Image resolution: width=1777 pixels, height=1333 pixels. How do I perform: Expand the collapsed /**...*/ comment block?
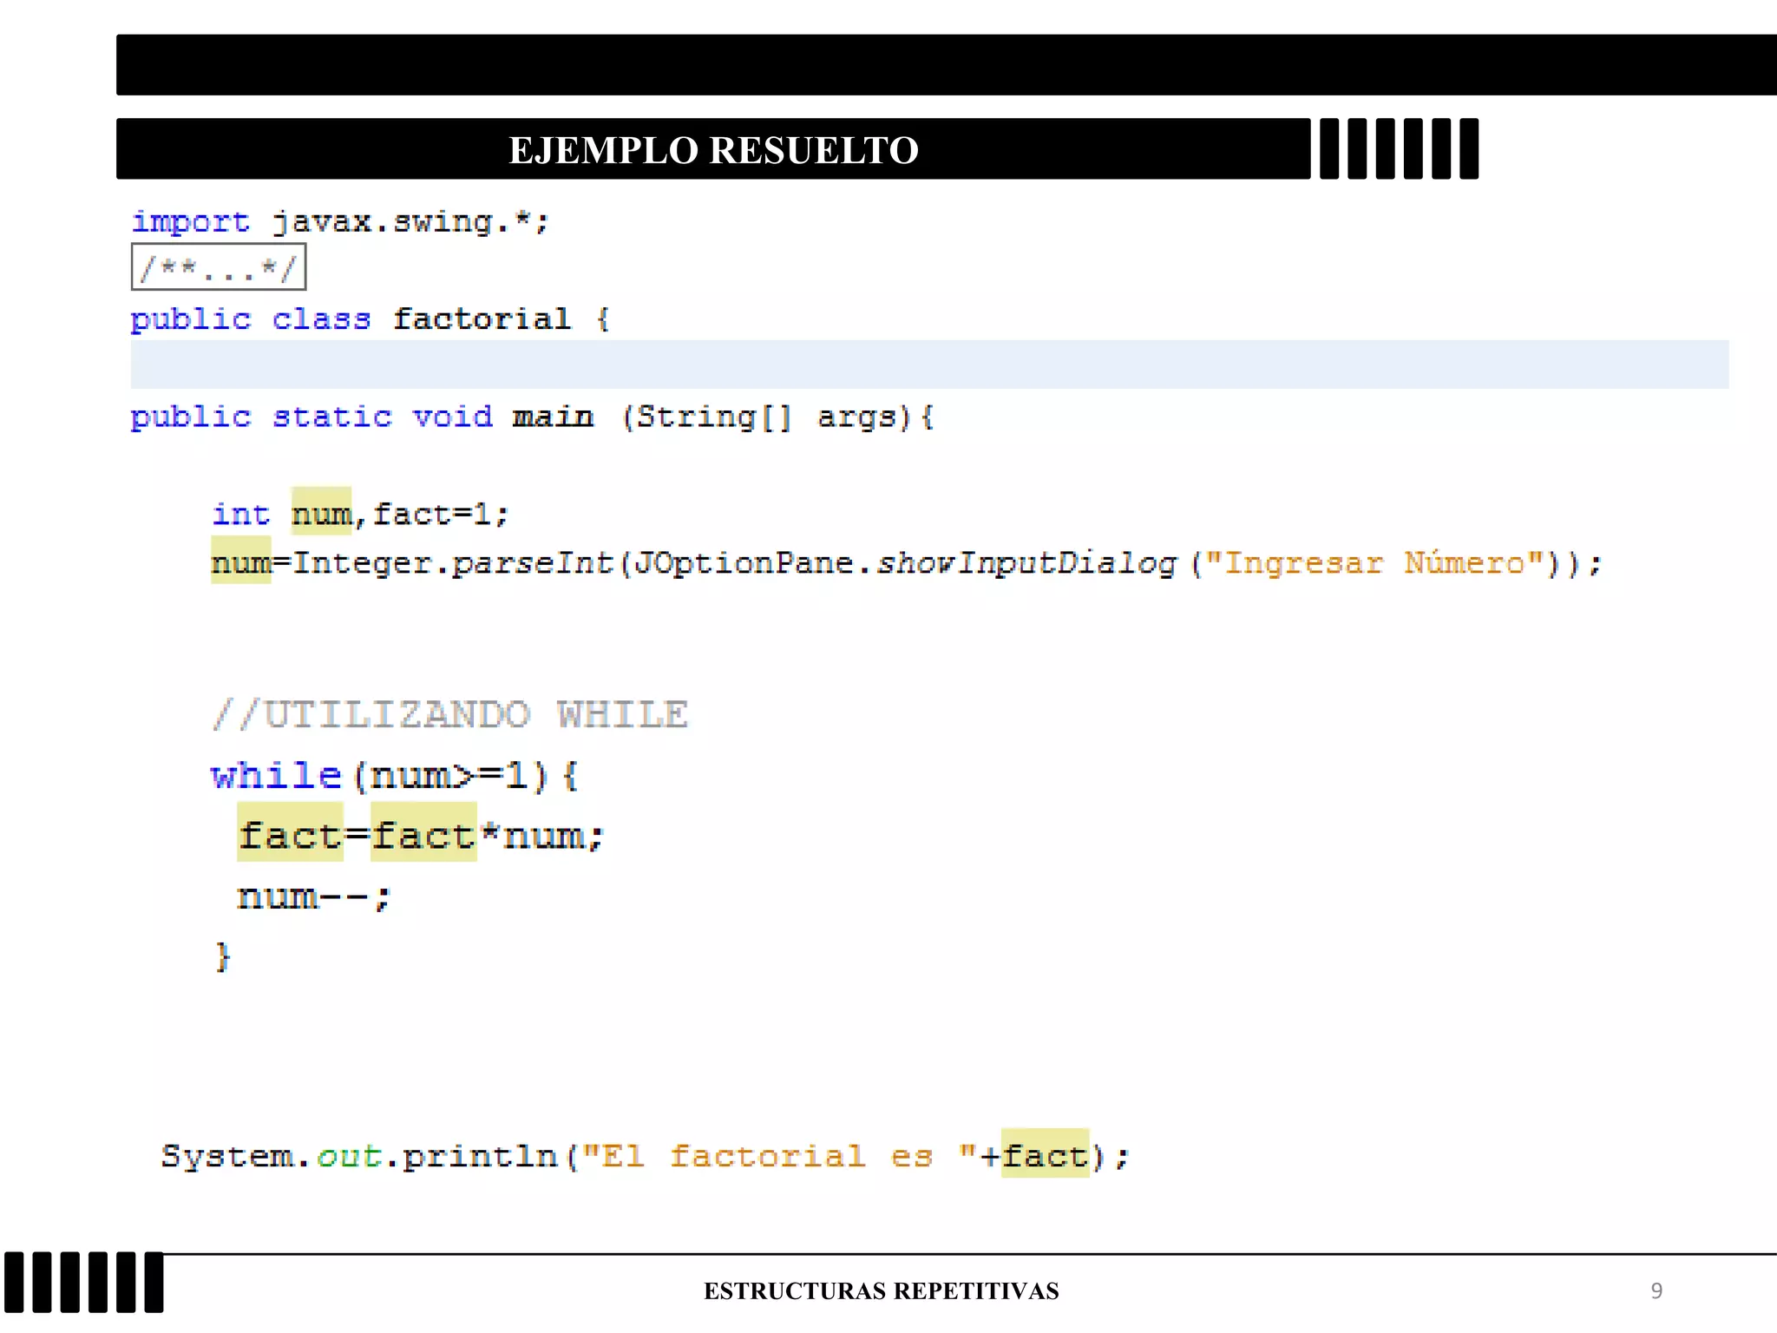pos(218,267)
